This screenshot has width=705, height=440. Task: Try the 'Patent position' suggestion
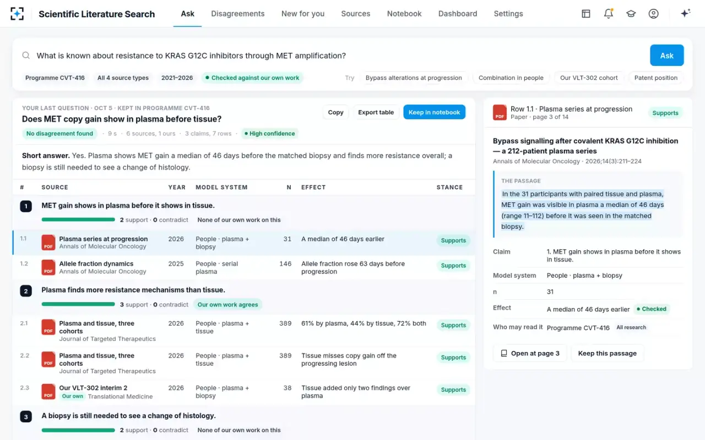point(656,78)
